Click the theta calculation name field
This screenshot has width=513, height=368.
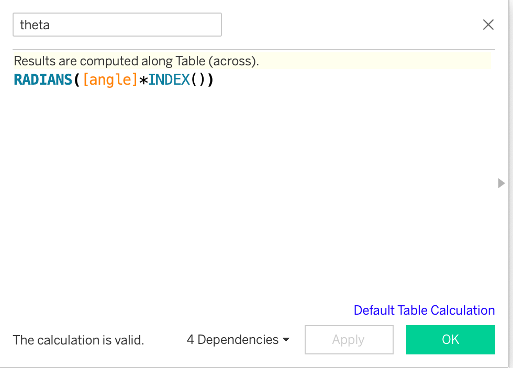tap(117, 25)
